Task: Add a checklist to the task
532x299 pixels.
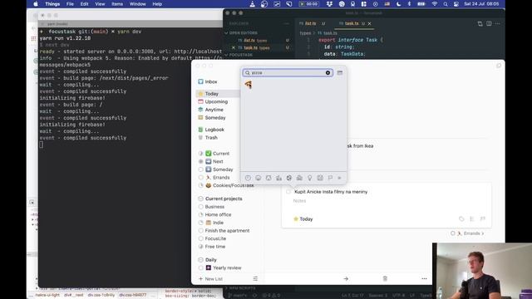Action: [x=472, y=219]
